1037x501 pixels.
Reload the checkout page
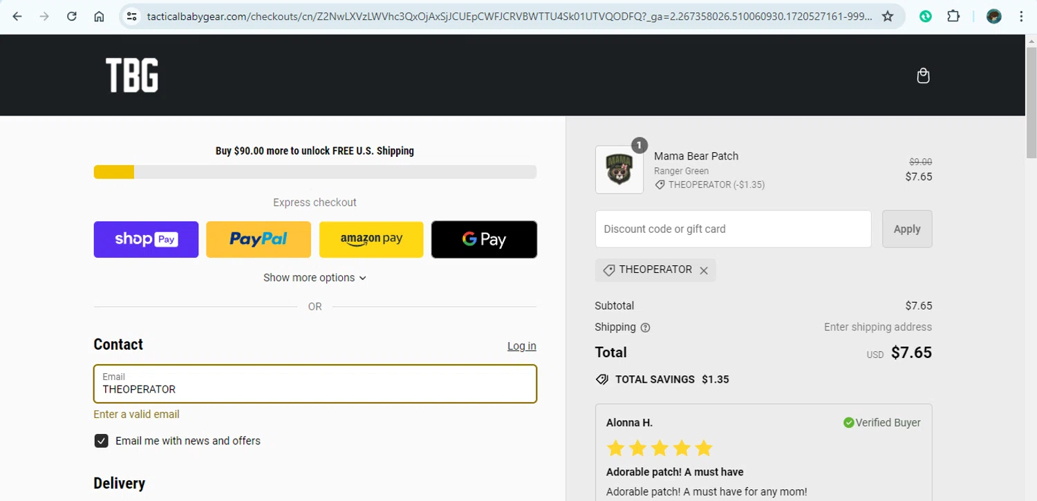point(72,16)
